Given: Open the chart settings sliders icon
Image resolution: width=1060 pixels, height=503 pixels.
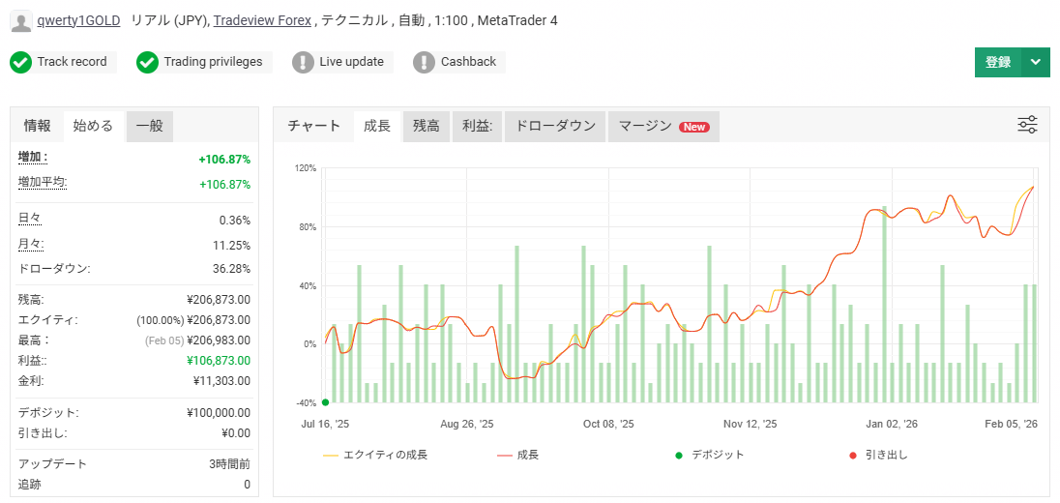Looking at the screenshot, I should pos(1027,125).
